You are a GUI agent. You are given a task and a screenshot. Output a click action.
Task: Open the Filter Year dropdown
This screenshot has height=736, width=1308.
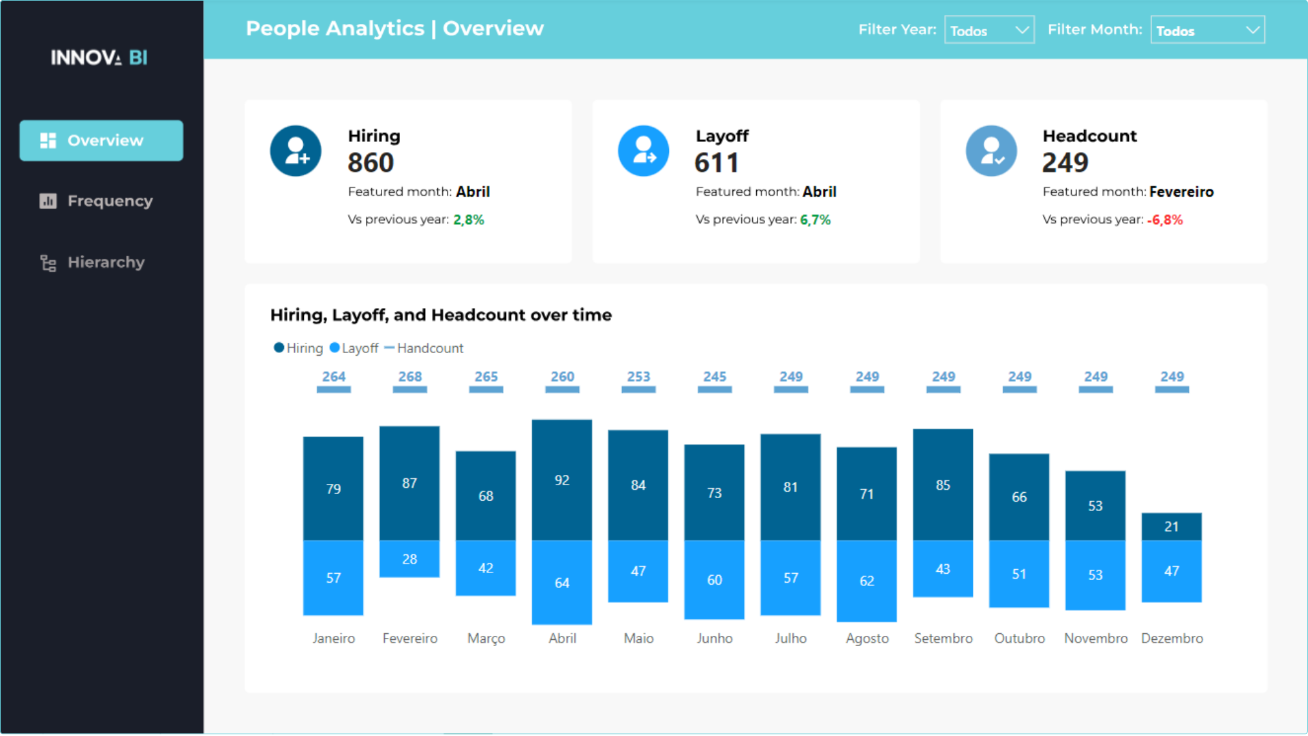989,29
